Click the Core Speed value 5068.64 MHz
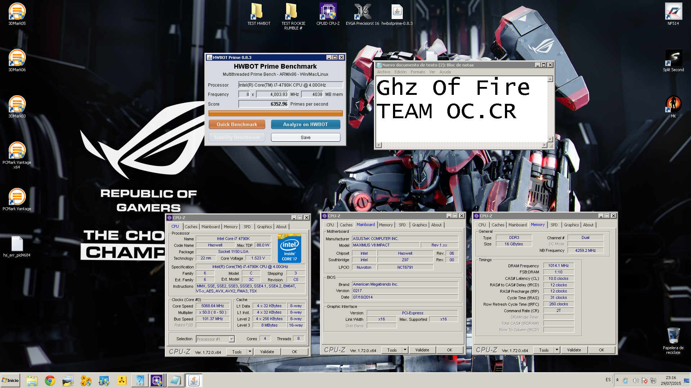This screenshot has height=388, width=691. (x=213, y=306)
